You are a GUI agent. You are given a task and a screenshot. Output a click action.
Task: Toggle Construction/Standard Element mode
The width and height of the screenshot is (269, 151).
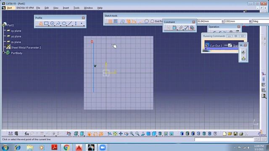click(122, 21)
